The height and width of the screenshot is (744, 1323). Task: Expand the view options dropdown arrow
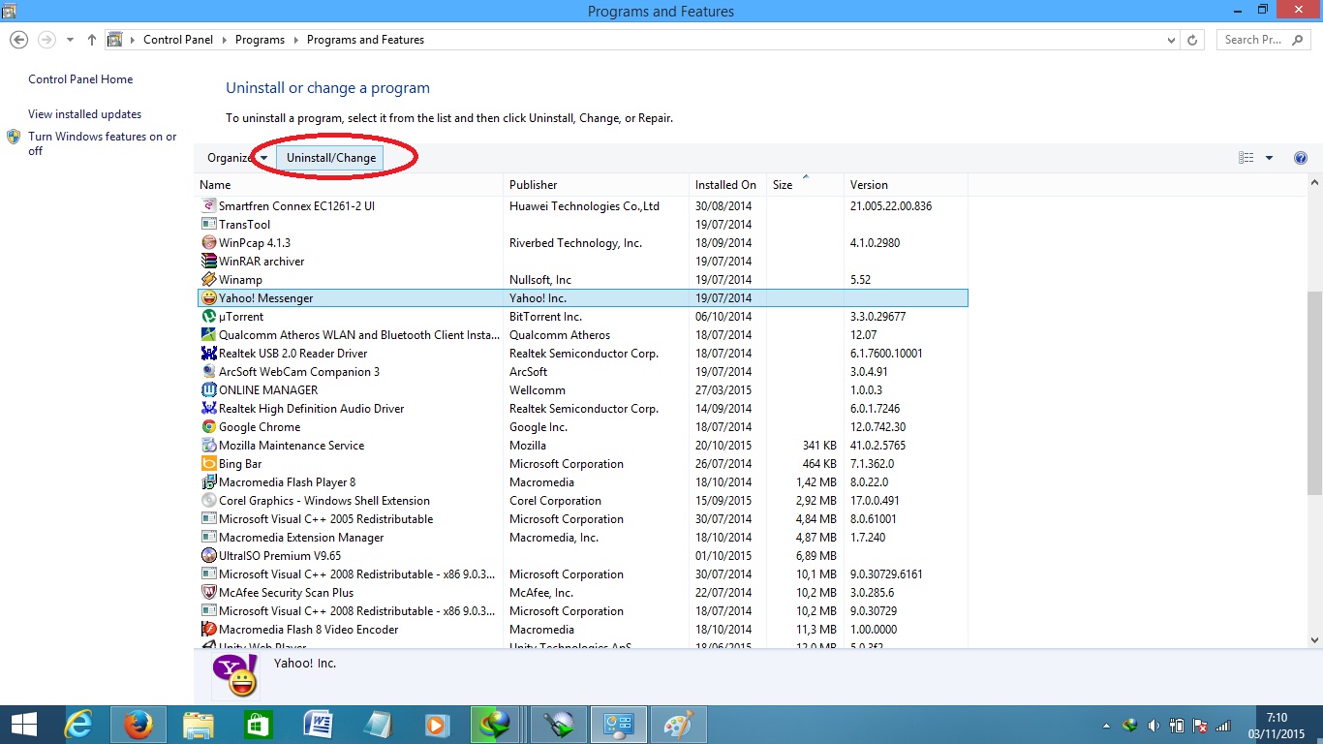click(x=1269, y=158)
